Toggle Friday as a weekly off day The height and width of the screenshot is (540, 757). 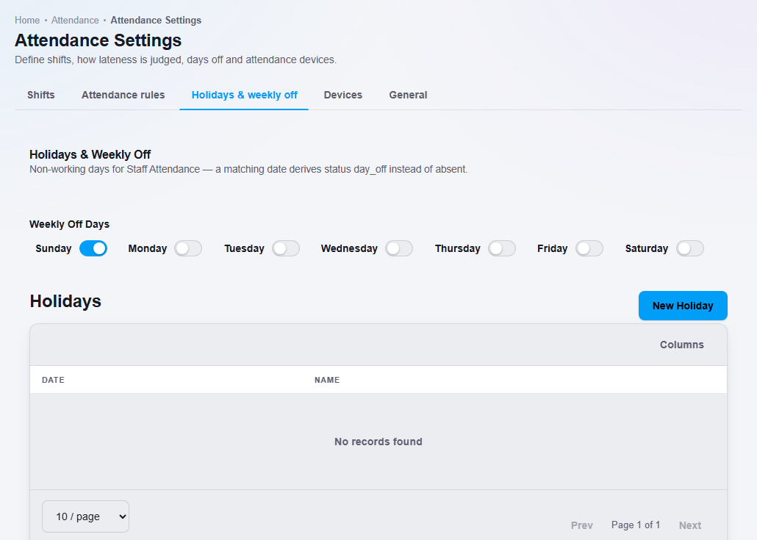[x=589, y=248]
